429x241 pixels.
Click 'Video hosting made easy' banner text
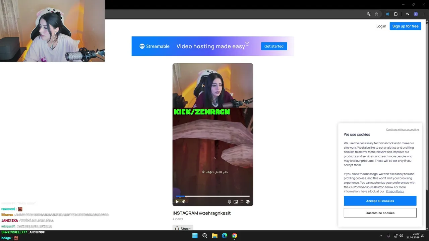pyautogui.click(x=211, y=46)
